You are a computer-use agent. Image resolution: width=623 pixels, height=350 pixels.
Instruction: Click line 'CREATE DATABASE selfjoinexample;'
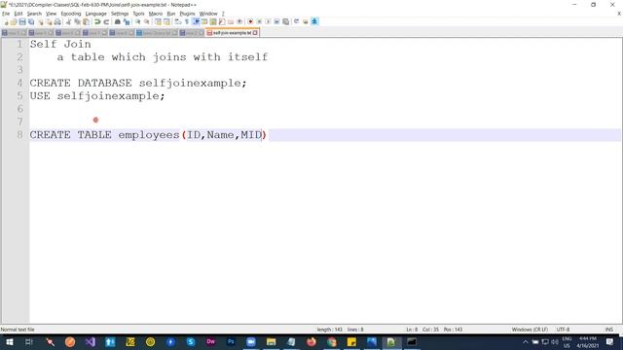[138, 83]
